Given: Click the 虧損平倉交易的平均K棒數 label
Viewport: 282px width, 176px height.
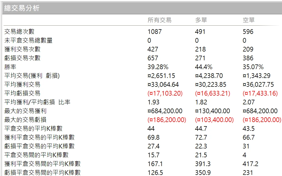Looking at the screenshot, I should point(39,146).
